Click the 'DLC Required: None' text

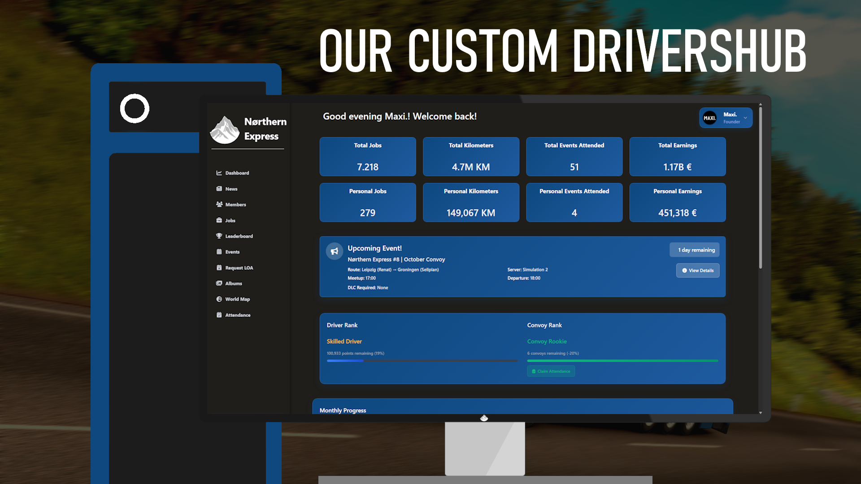point(368,288)
